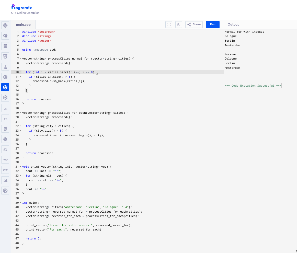Select the highlighted C++ compiler icon

(5, 87)
